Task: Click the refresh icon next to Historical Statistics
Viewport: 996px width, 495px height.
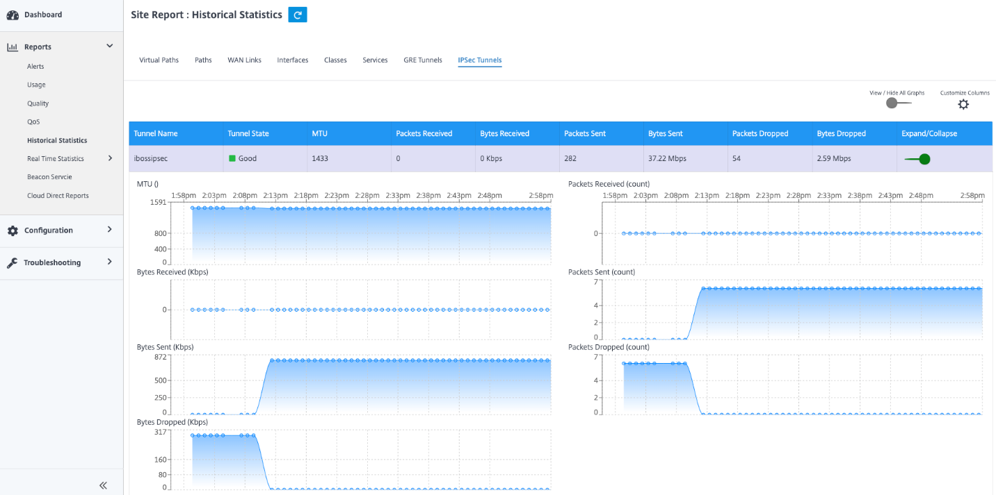Action: pyautogui.click(x=297, y=14)
